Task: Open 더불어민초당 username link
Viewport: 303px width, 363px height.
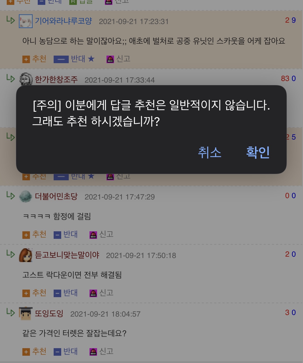Action: tap(56, 196)
